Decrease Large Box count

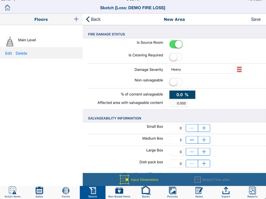[x=192, y=152]
